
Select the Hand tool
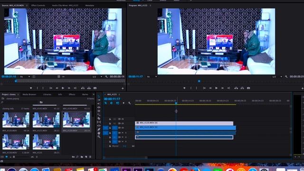[99, 133]
